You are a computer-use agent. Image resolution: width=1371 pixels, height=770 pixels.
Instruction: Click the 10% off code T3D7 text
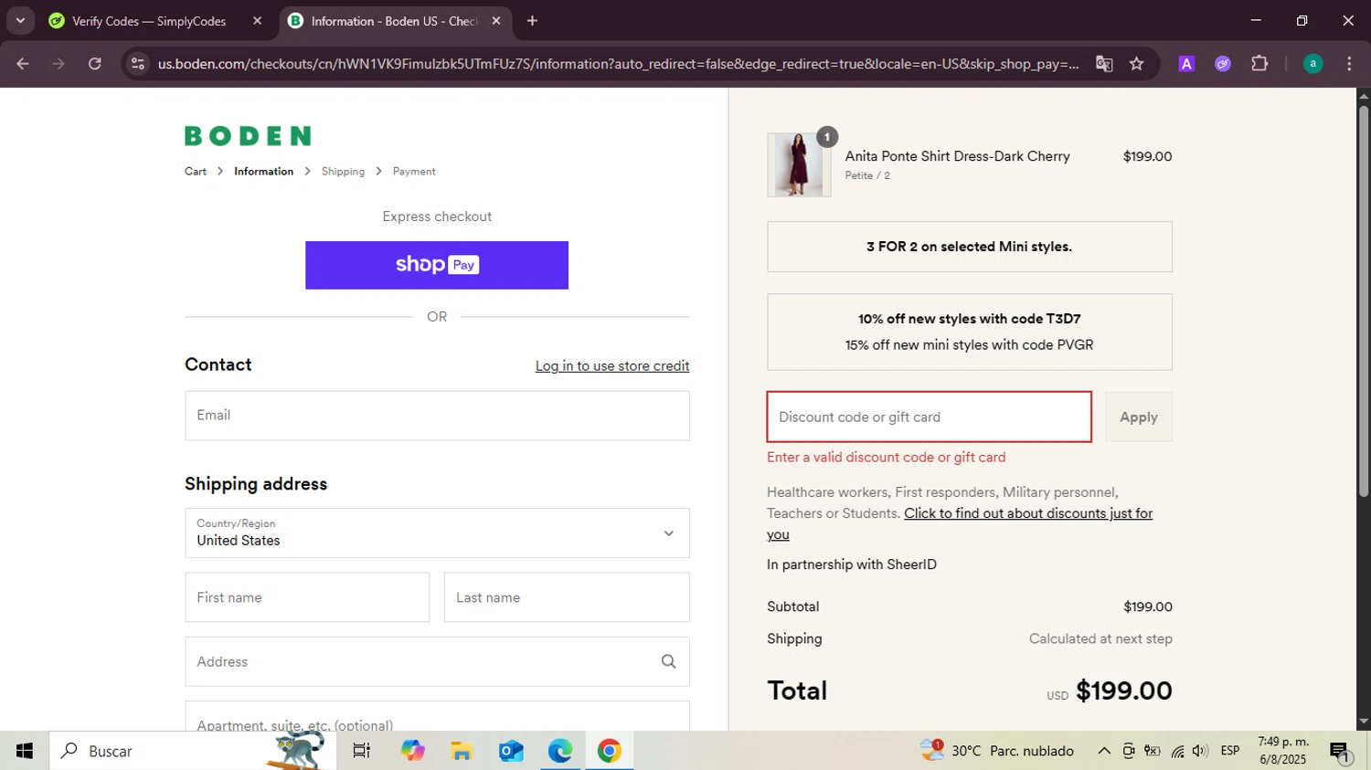(x=970, y=319)
